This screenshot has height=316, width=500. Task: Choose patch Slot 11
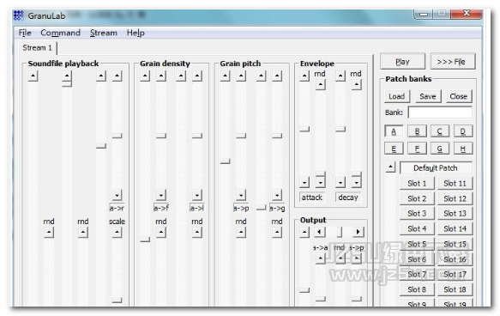455,183
